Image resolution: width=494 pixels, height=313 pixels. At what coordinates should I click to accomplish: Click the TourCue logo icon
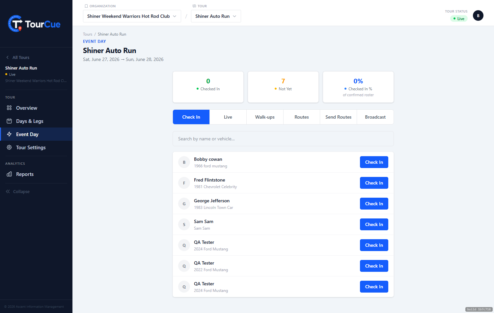click(15, 24)
